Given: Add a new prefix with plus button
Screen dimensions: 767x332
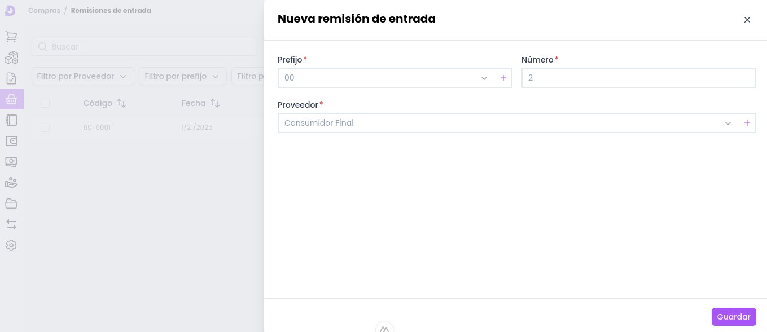Looking at the screenshot, I should point(503,78).
